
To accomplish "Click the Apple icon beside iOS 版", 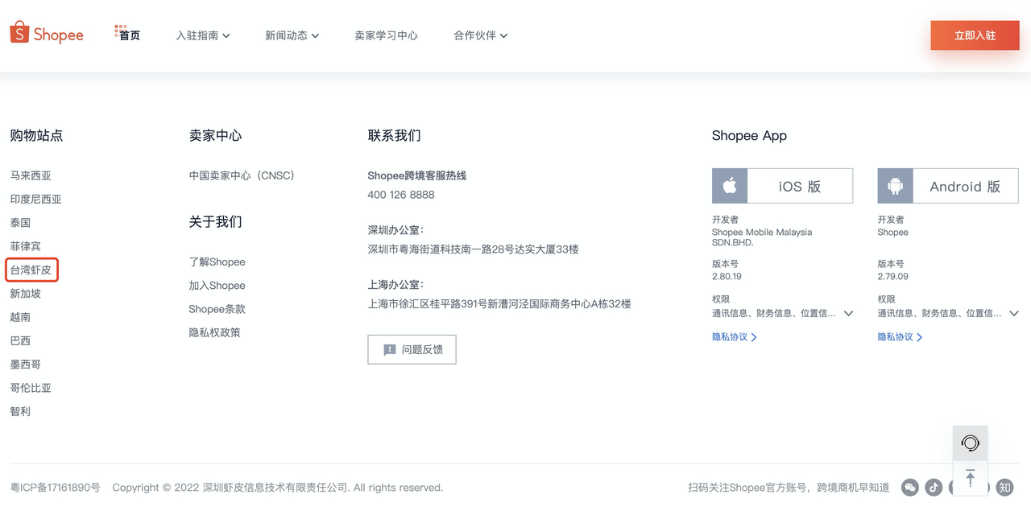I will tap(730, 186).
